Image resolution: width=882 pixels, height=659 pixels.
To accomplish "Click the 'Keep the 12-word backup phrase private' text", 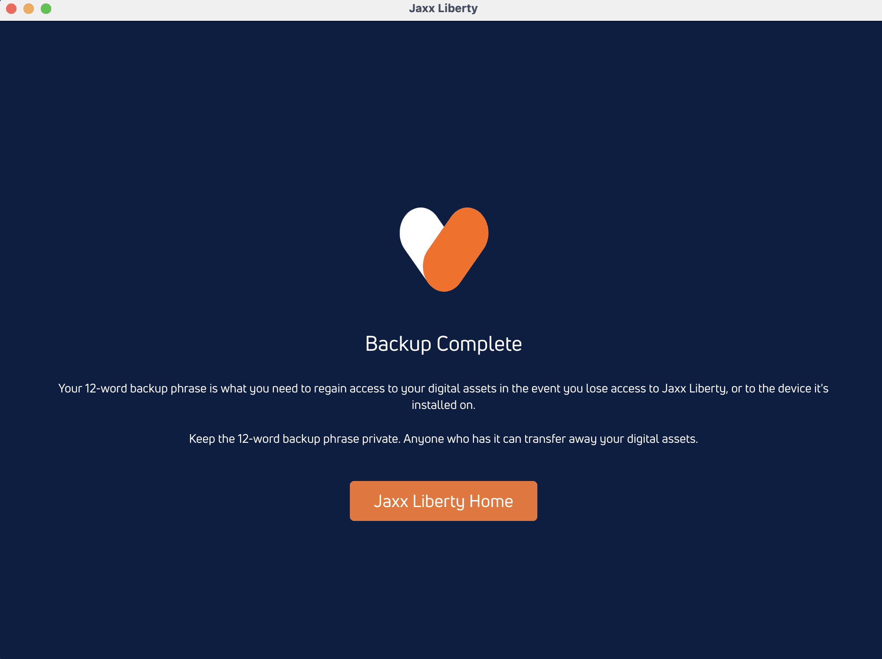I will (x=443, y=439).
